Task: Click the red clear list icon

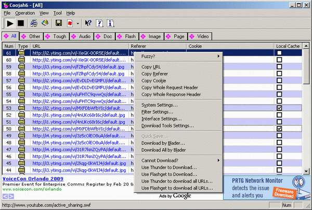Action: click(x=70, y=23)
